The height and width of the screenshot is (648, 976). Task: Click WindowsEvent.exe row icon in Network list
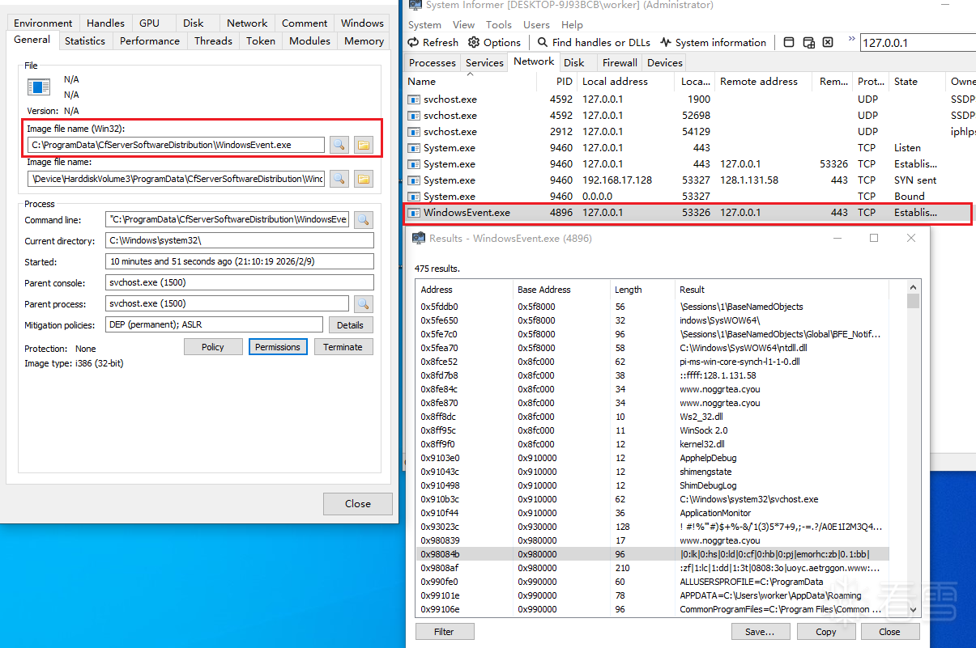pyautogui.click(x=414, y=213)
